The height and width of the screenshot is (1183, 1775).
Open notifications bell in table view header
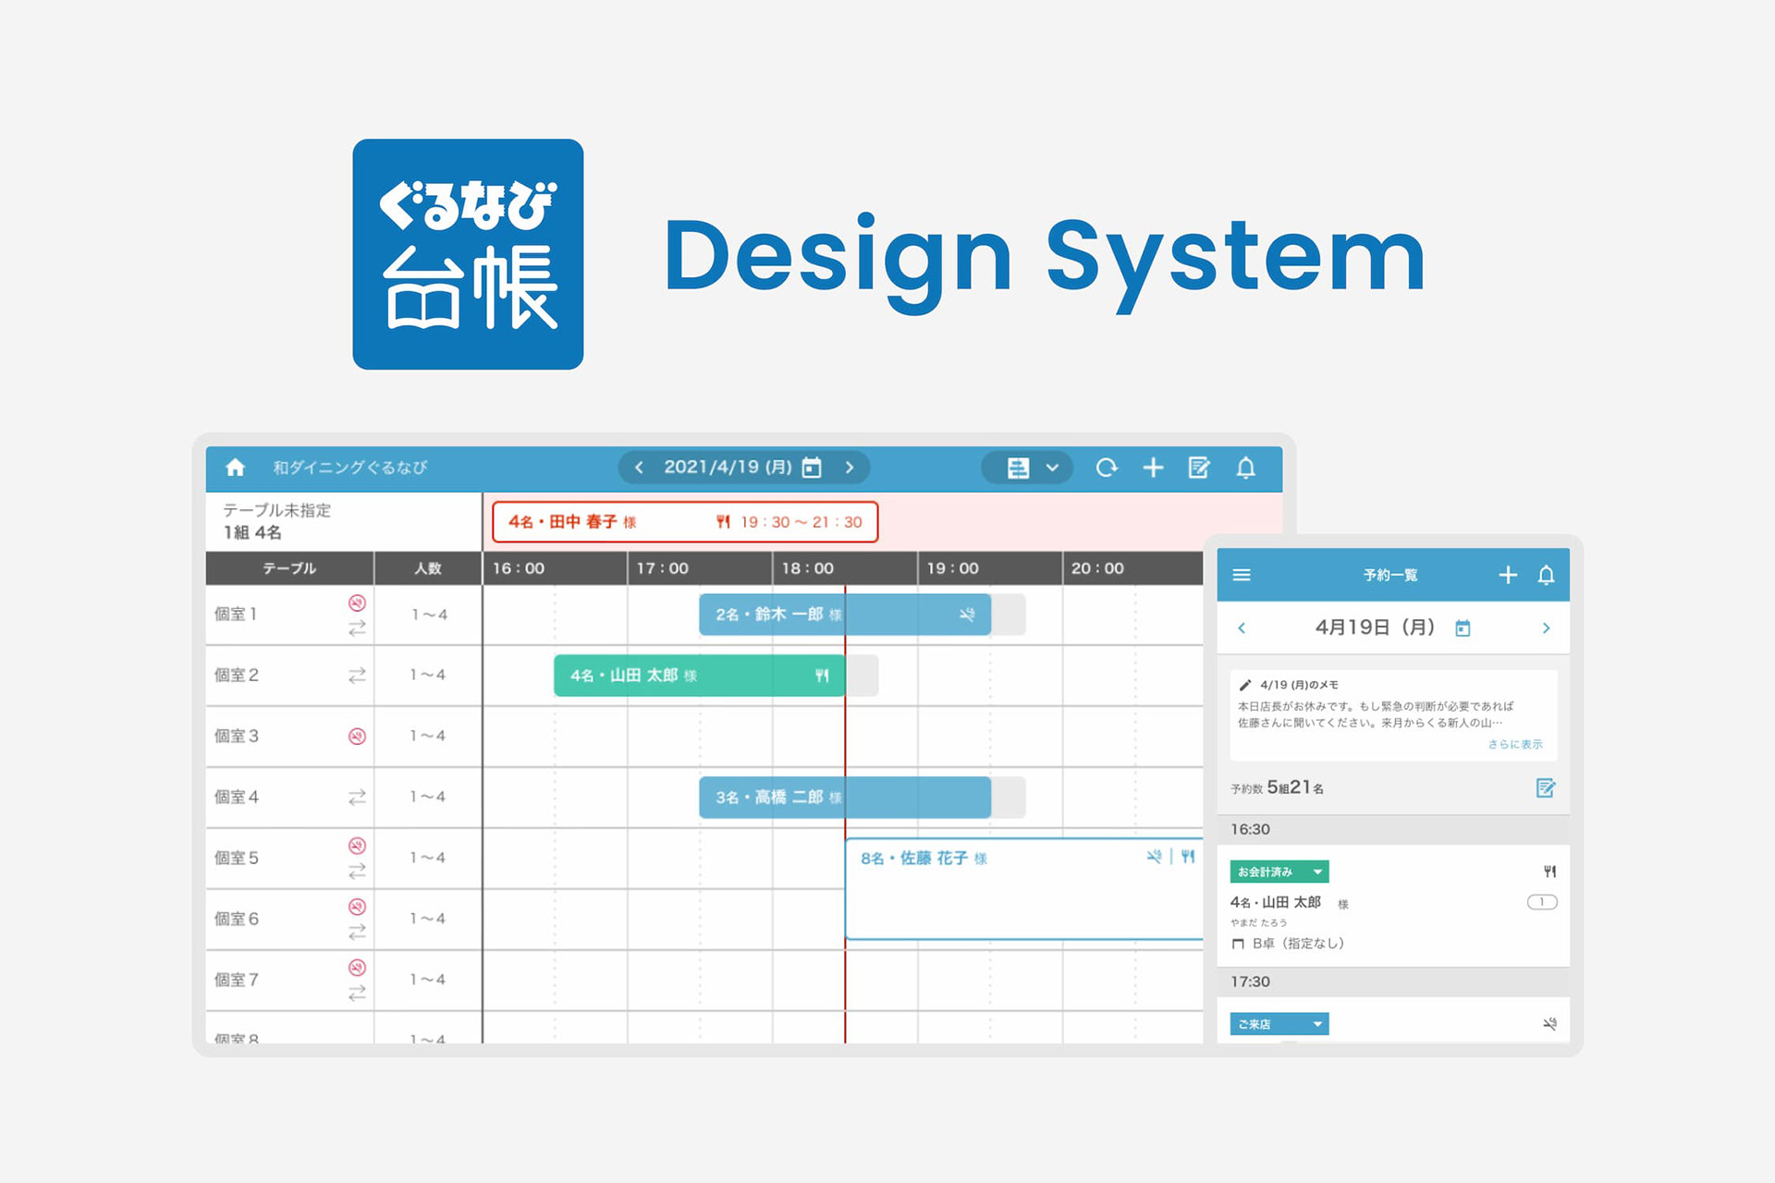(1246, 468)
